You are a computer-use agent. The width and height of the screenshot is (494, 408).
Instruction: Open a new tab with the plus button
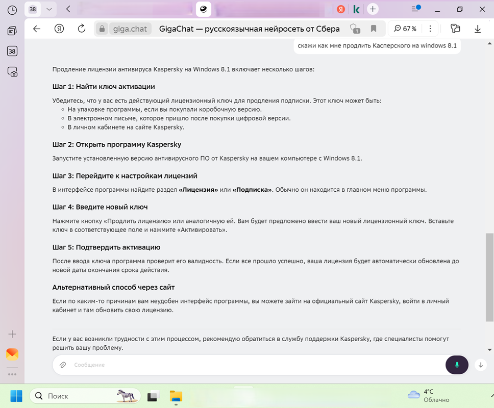click(373, 9)
